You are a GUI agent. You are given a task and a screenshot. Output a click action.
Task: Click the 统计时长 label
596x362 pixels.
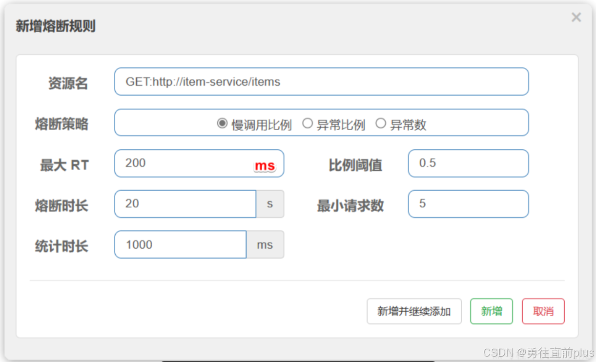[x=62, y=246]
